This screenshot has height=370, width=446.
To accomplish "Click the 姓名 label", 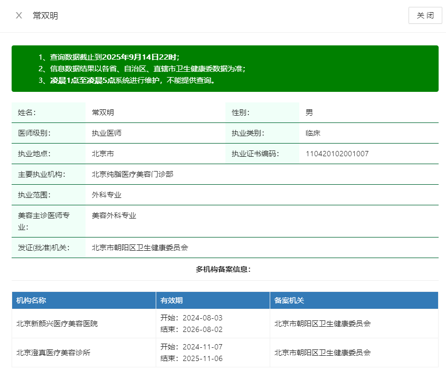I will point(27,112).
